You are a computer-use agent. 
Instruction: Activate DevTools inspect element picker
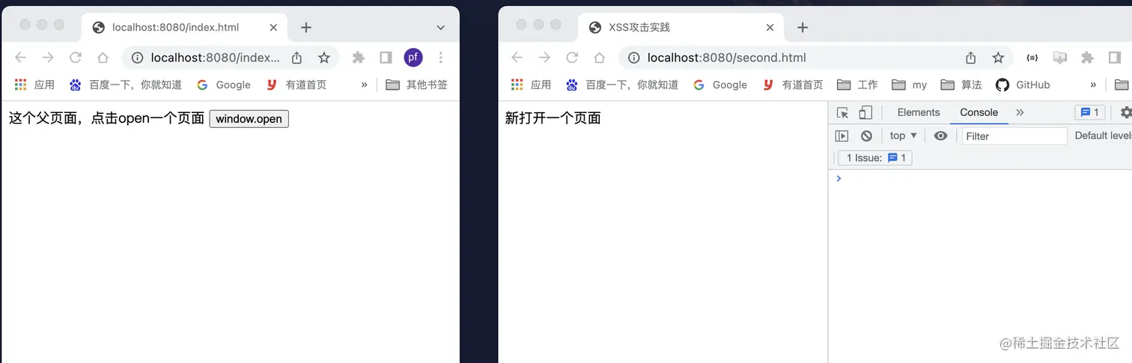pyautogui.click(x=842, y=113)
